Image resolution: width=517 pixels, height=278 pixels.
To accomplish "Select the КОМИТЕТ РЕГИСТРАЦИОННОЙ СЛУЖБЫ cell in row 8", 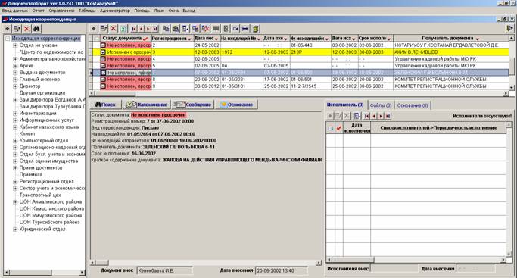I will (x=451, y=79).
